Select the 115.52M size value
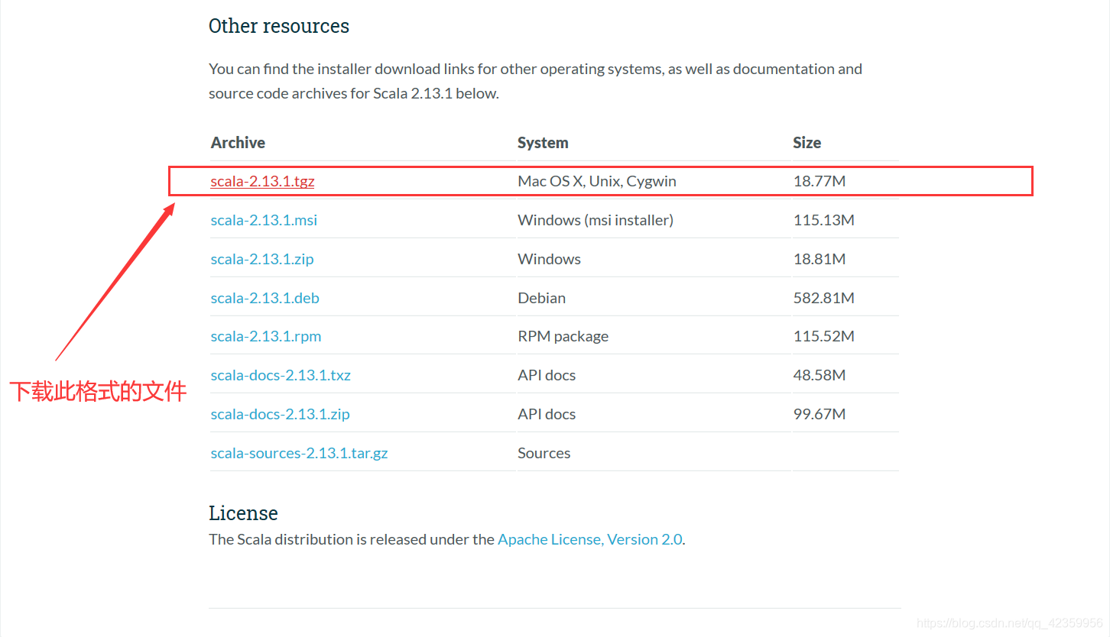 click(x=824, y=336)
